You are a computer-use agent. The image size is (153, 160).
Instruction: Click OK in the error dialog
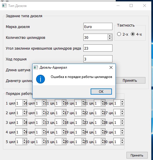click(101, 91)
